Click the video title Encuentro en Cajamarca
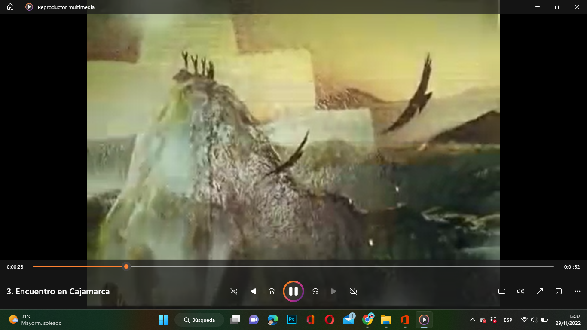Image resolution: width=587 pixels, height=330 pixels. [x=58, y=291]
